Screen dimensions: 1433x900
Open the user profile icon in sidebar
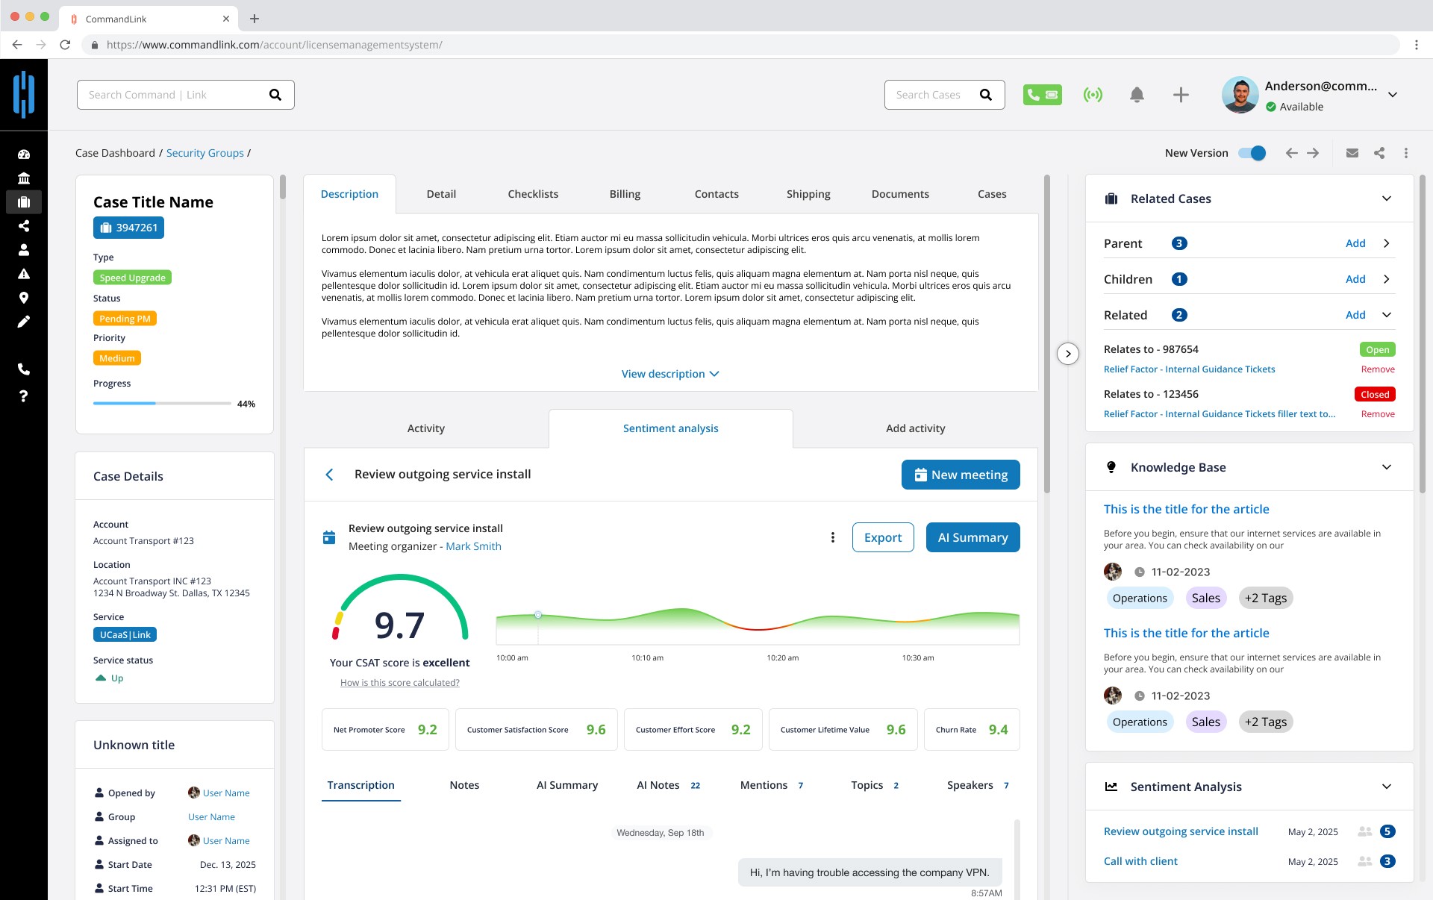point(24,250)
